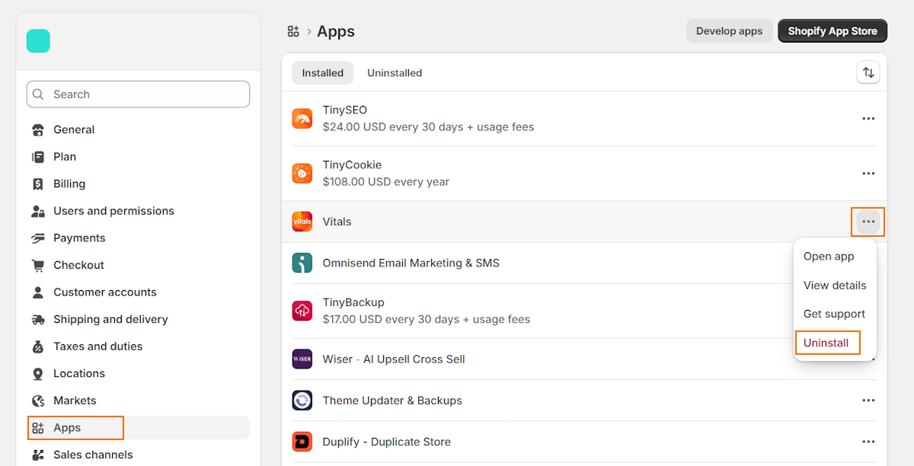Screen dimensions: 914x466
Task: Open the actions menu for Theme Updater & Backups
Action: point(868,400)
